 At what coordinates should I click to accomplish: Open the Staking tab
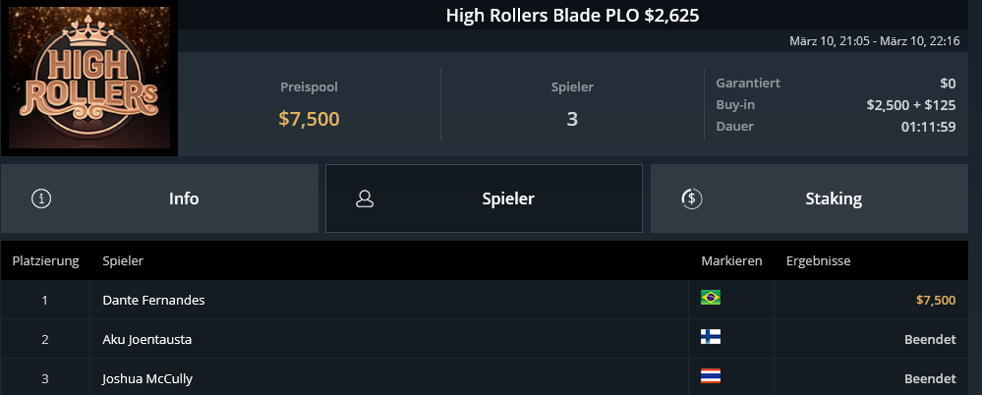pyautogui.click(x=809, y=198)
